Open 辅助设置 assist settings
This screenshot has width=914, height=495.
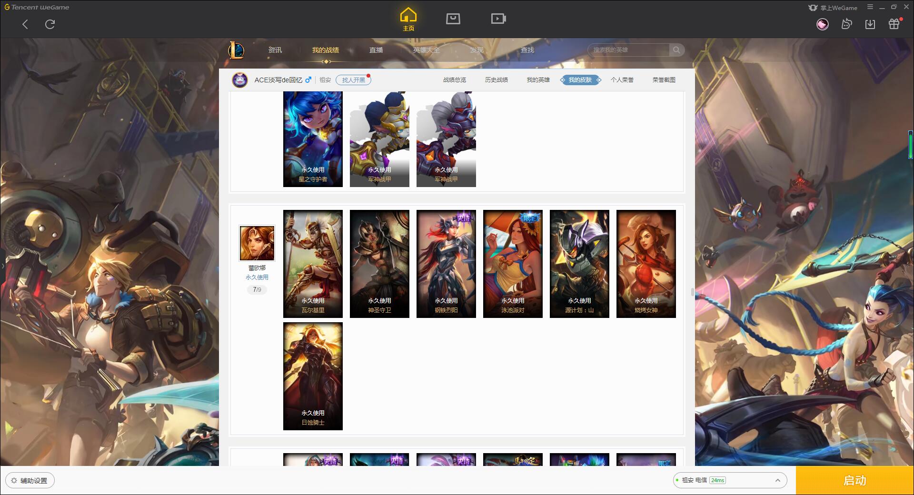[30, 480]
